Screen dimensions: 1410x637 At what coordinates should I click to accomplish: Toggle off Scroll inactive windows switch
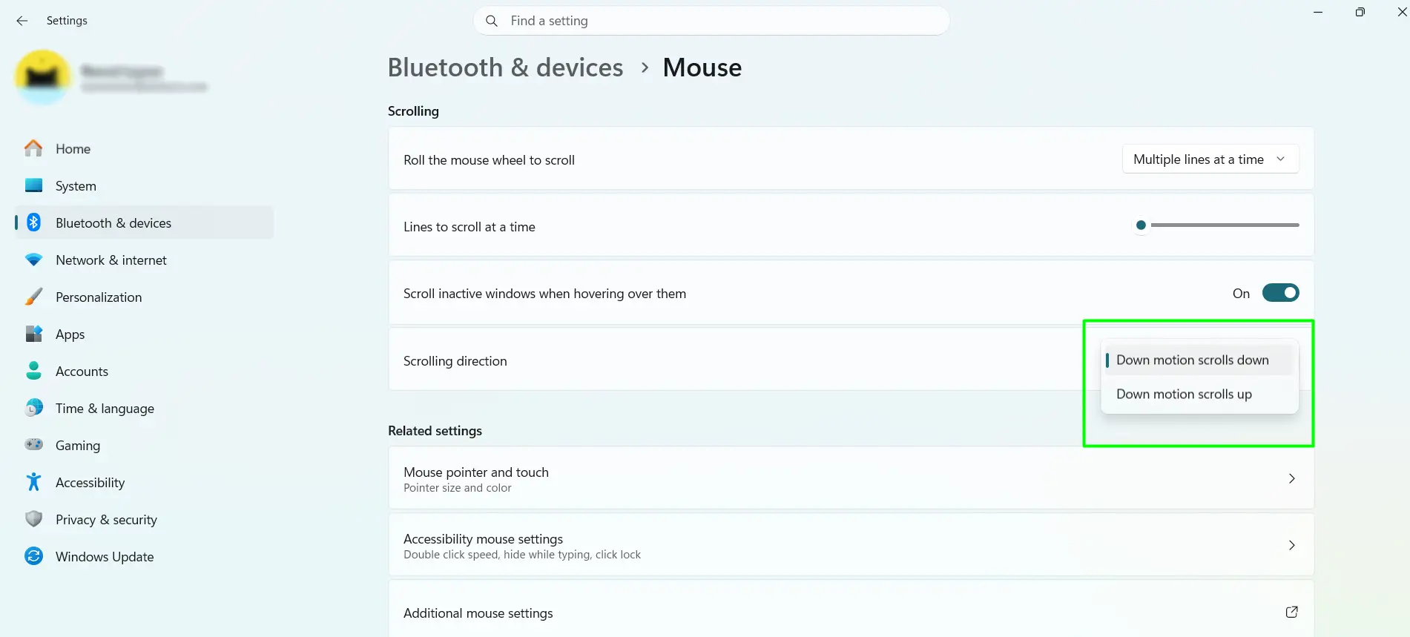click(1280, 293)
